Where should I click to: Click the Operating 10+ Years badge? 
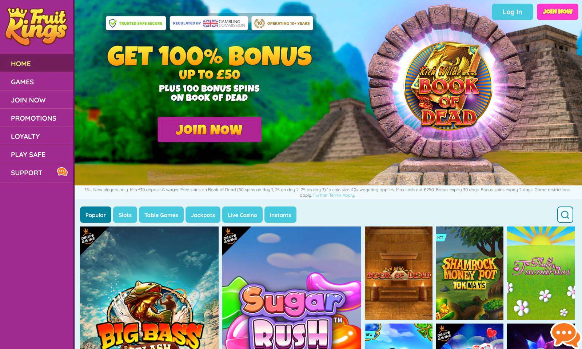[282, 23]
